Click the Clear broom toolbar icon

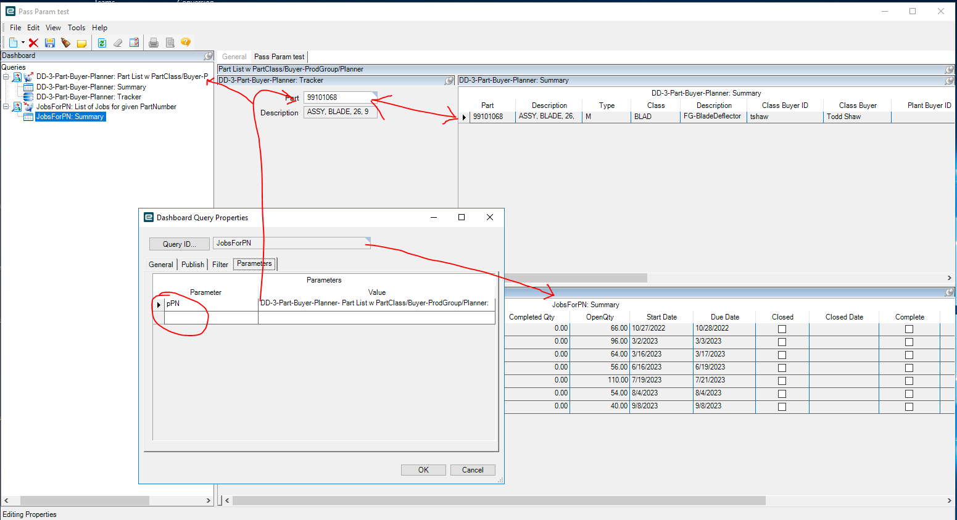[x=118, y=43]
